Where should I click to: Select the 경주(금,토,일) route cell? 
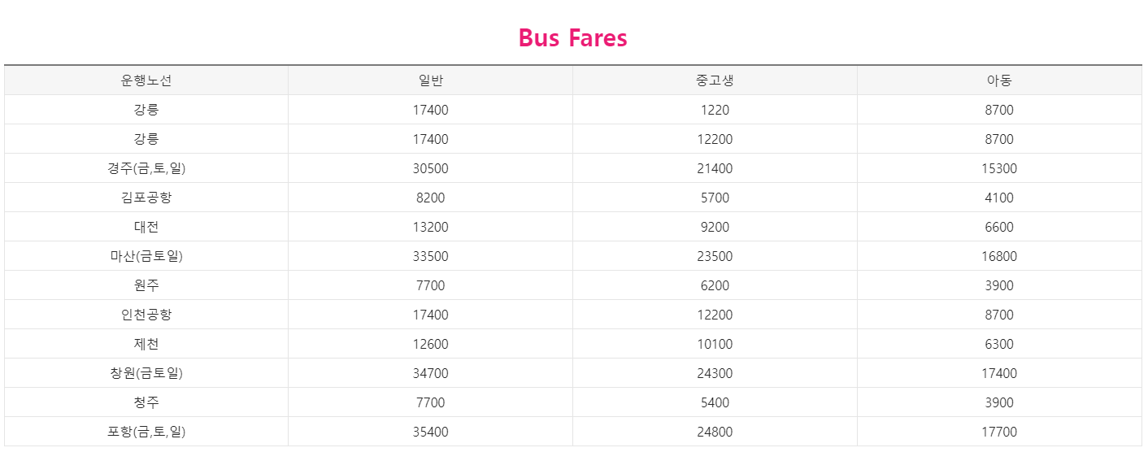click(146, 168)
